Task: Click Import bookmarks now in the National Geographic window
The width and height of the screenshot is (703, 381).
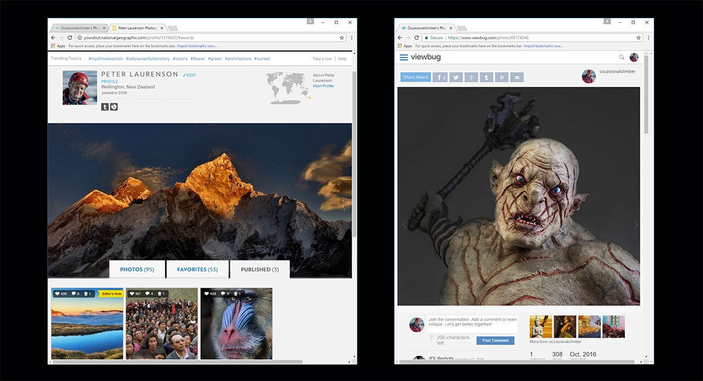Action: coord(197,46)
